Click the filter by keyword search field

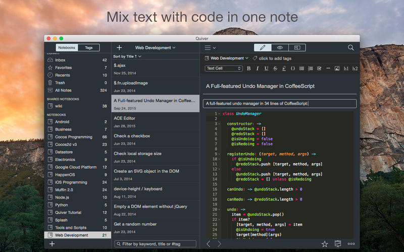155,244
